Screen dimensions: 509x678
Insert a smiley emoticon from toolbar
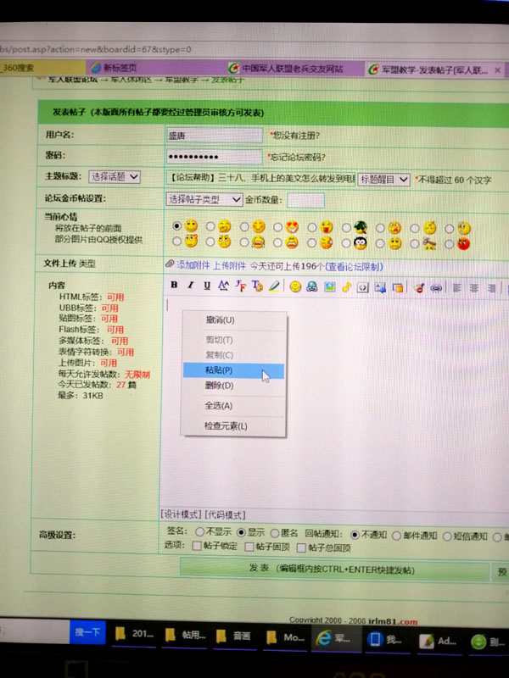click(295, 286)
